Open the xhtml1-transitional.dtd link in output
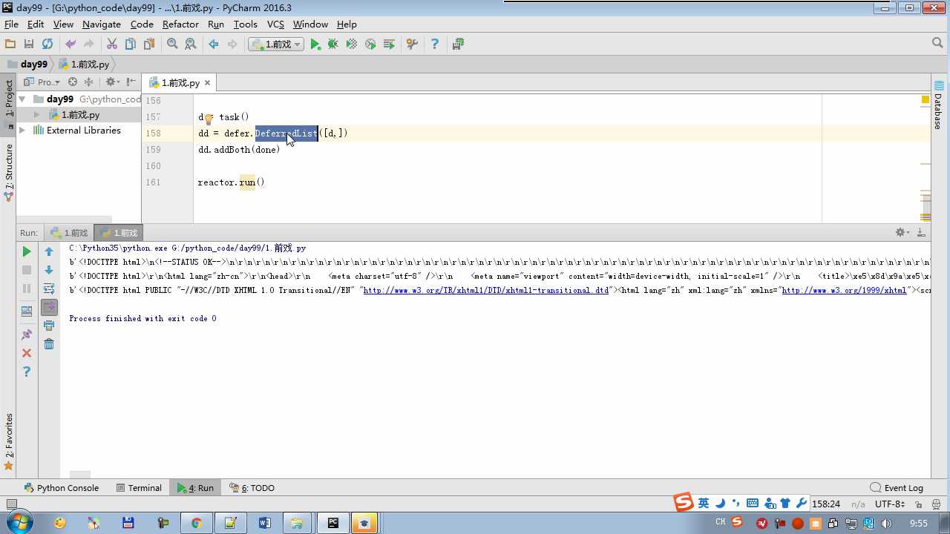This screenshot has width=950, height=534. [486, 291]
